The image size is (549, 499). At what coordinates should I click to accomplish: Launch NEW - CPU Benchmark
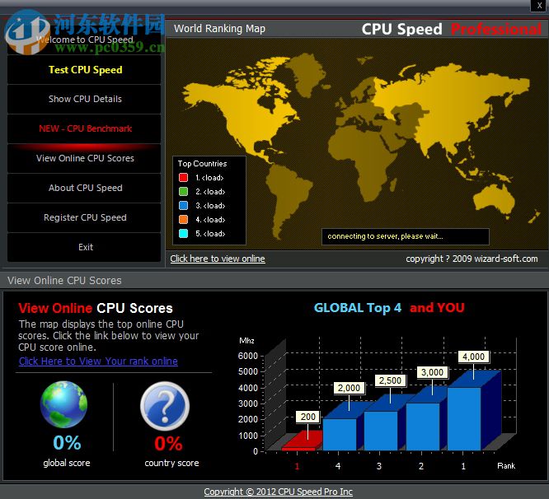pyautogui.click(x=84, y=128)
